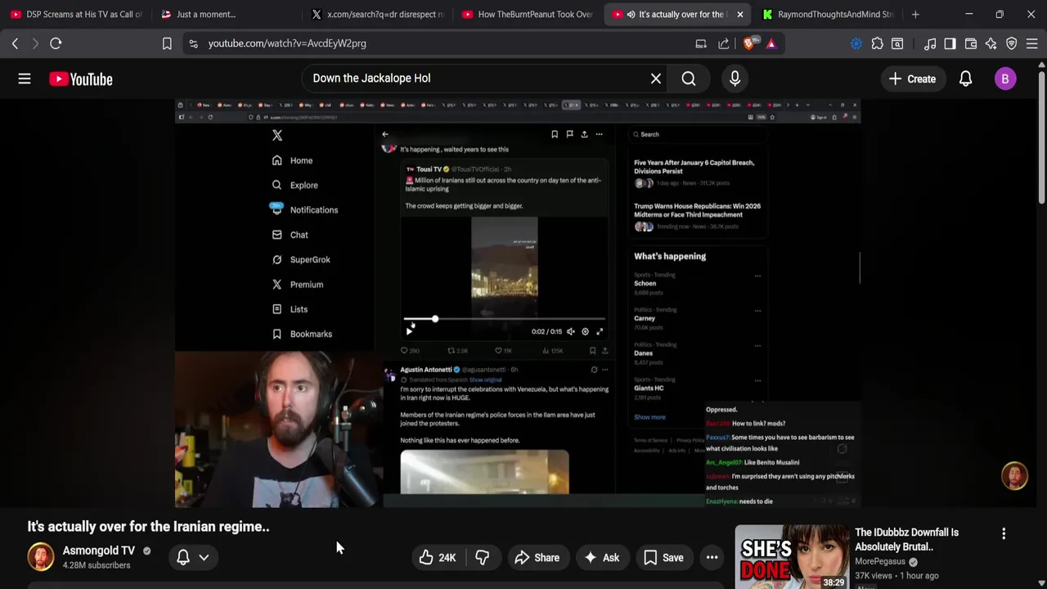Click the browser address bar URL
This screenshot has width=1047, height=589.
point(287,43)
